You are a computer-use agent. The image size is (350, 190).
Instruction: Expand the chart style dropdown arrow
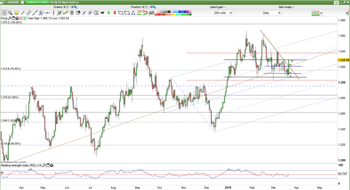[321, 13]
